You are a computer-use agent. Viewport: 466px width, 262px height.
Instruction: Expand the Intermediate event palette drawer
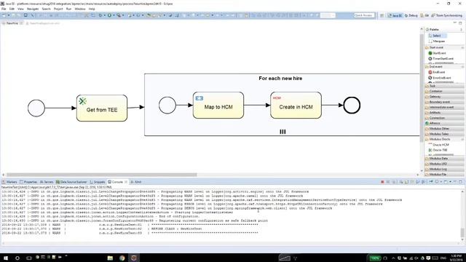click(444, 107)
